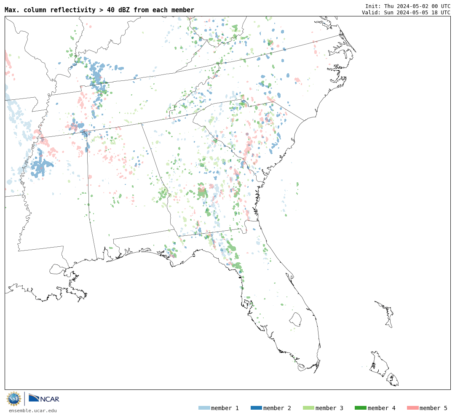Select the 'member 3' legend label
Image resolution: width=455 pixels, height=416 pixels.
coord(329,408)
